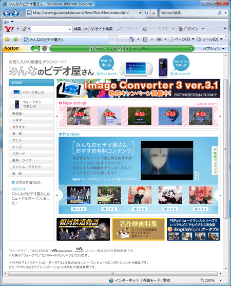Pause the preview video playback
The height and width of the screenshot is (286, 231).
click(x=197, y=179)
